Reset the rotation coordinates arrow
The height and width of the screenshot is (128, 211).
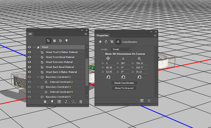(x=123, y=77)
